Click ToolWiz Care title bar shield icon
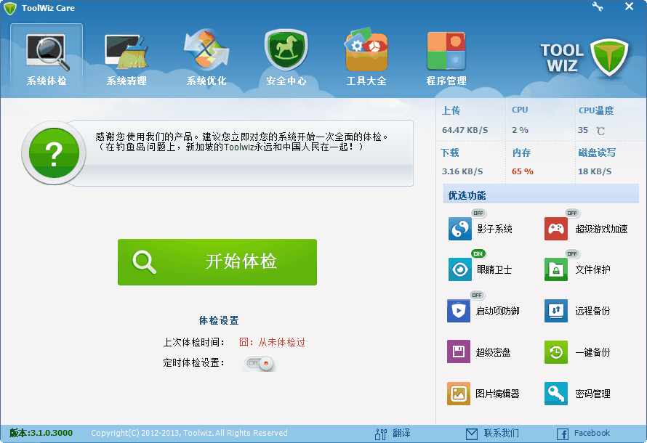The image size is (647, 443). tap(10, 8)
